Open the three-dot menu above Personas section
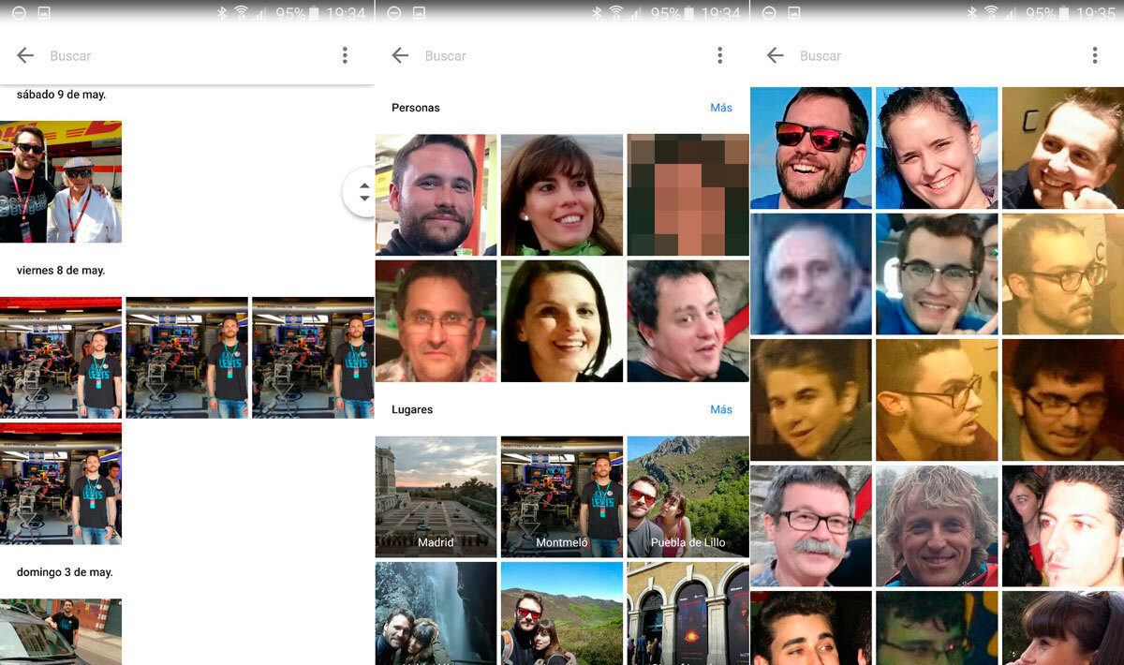The image size is (1124, 665). pyautogui.click(x=719, y=56)
